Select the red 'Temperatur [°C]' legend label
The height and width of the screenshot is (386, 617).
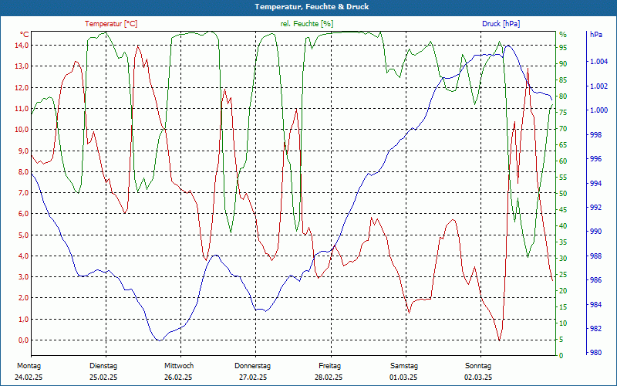pyautogui.click(x=111, y=24)
